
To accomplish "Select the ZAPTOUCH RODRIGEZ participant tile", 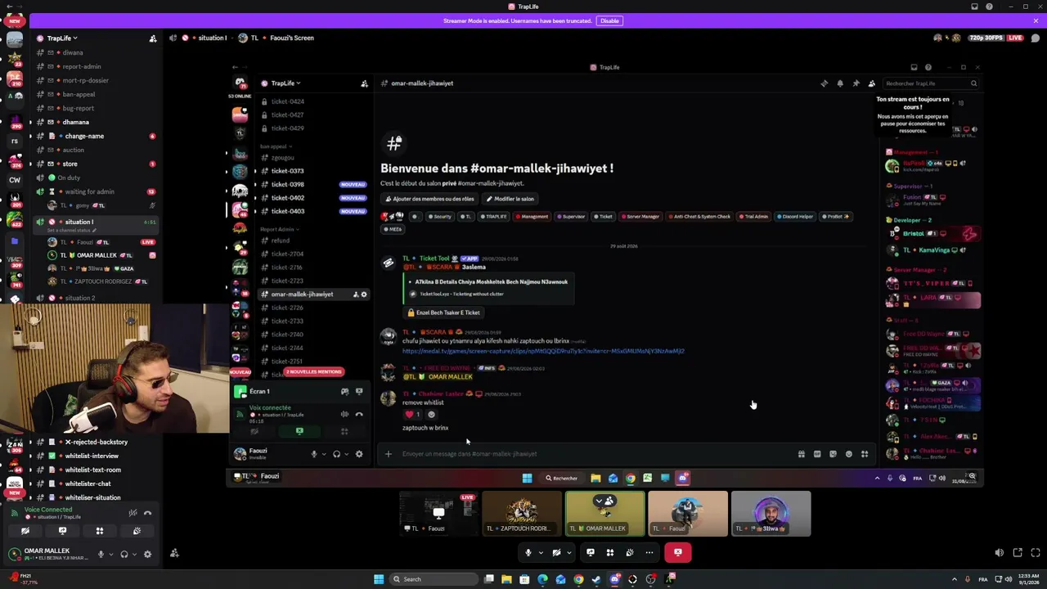I will click(x=522, y=514).
